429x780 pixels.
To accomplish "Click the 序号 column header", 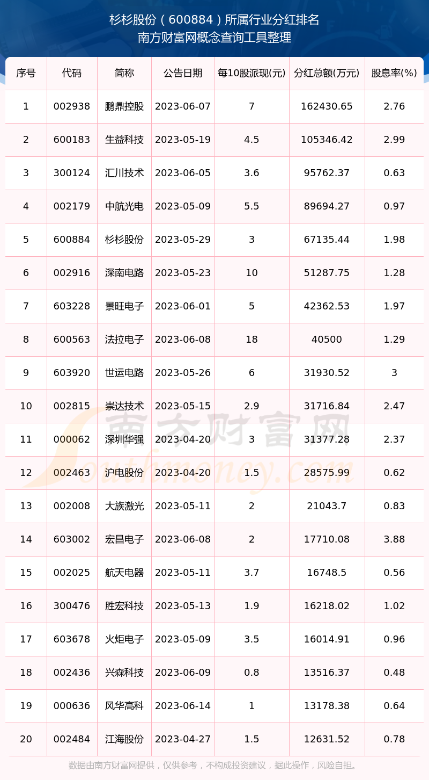I will point(26,73).
